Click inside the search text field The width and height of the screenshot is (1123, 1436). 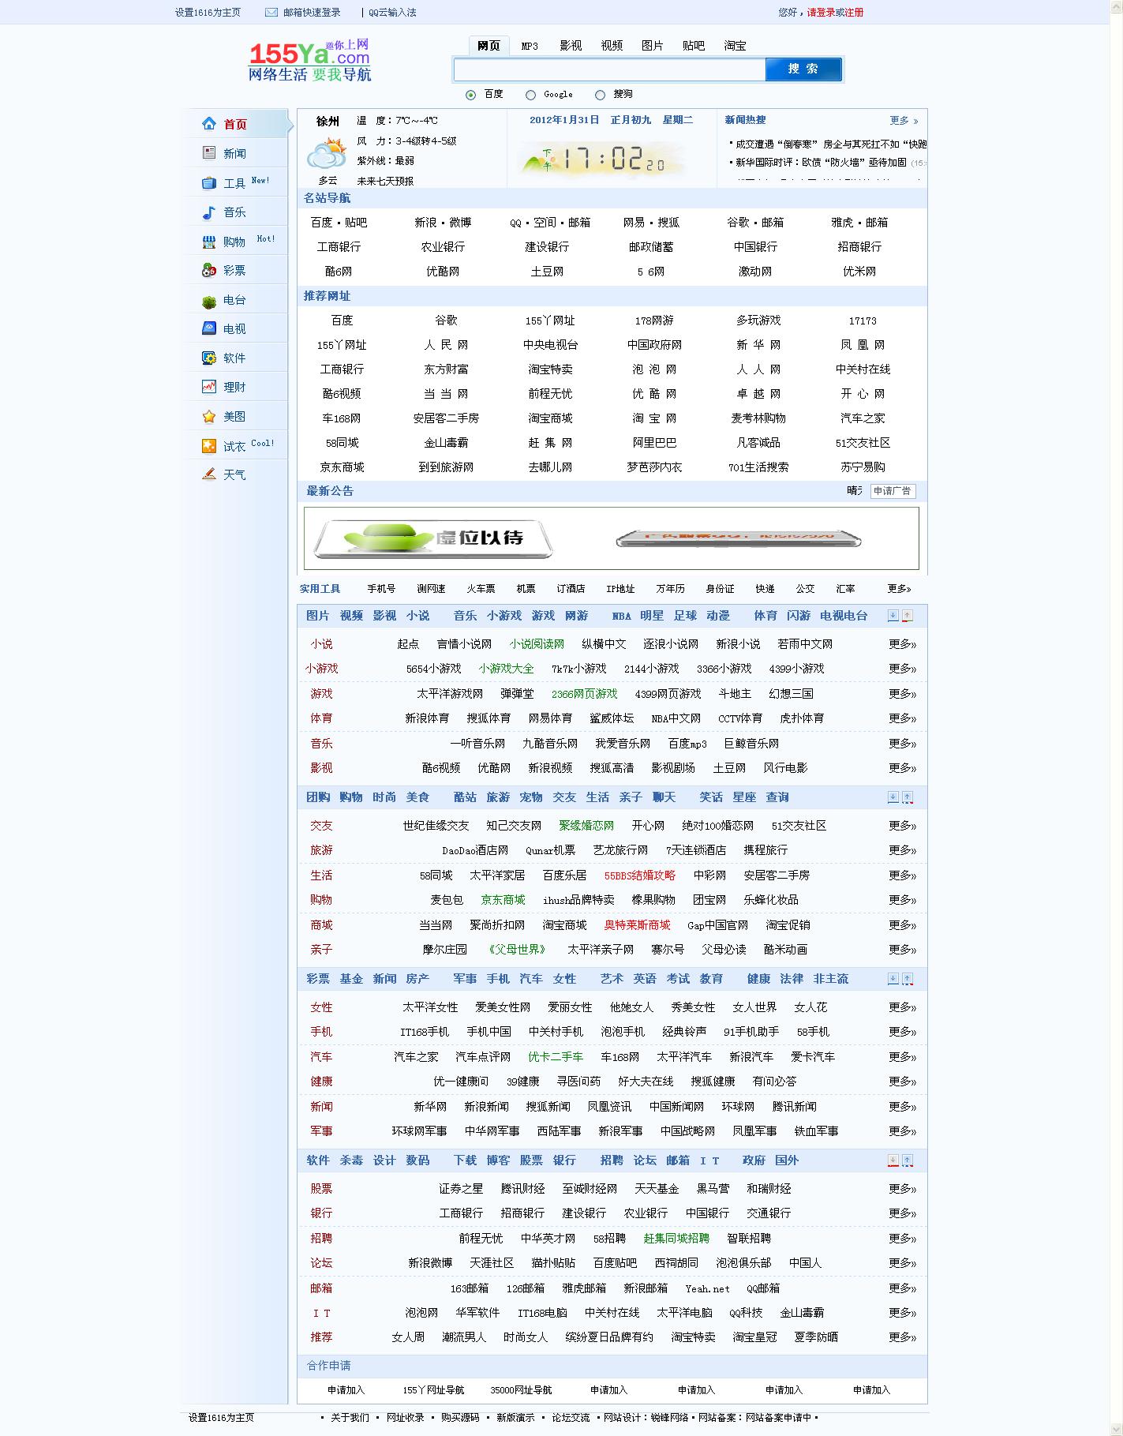pyautogui.click(x=609, y=69)
